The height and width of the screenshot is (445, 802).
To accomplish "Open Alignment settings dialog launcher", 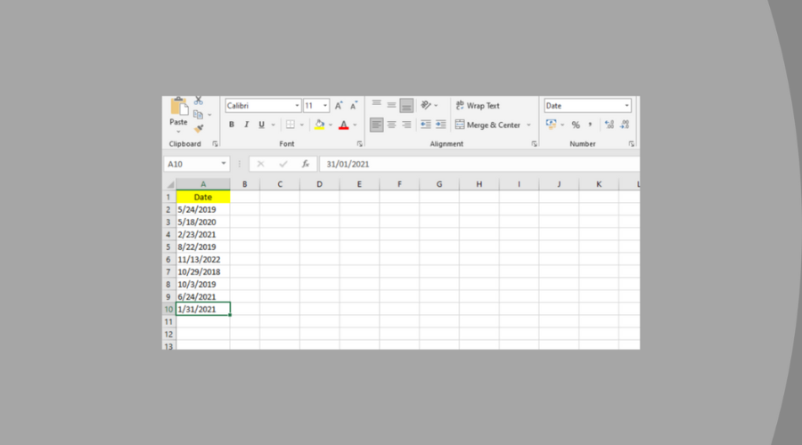I will [534, 144].
